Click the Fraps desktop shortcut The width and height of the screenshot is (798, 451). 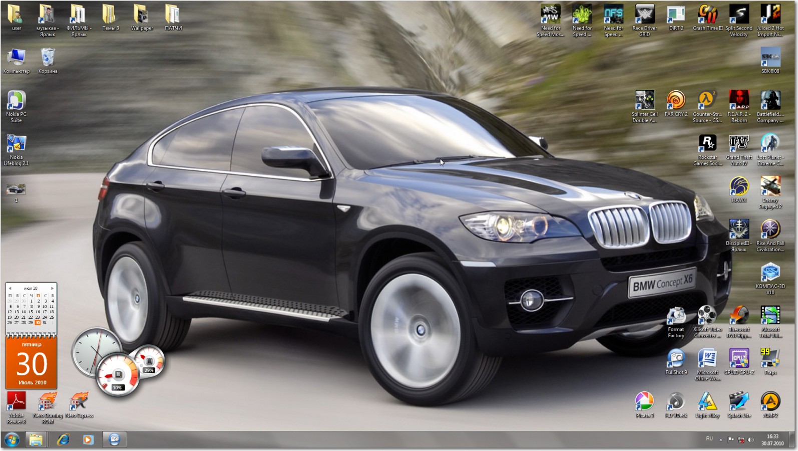pos(770,359)
